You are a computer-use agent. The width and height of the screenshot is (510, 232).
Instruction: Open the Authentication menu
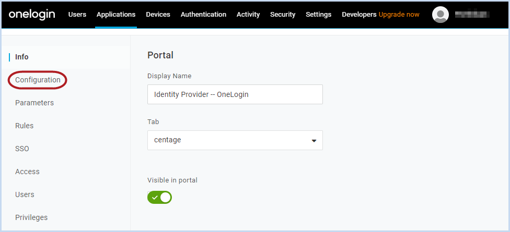(x=203, y=15)
